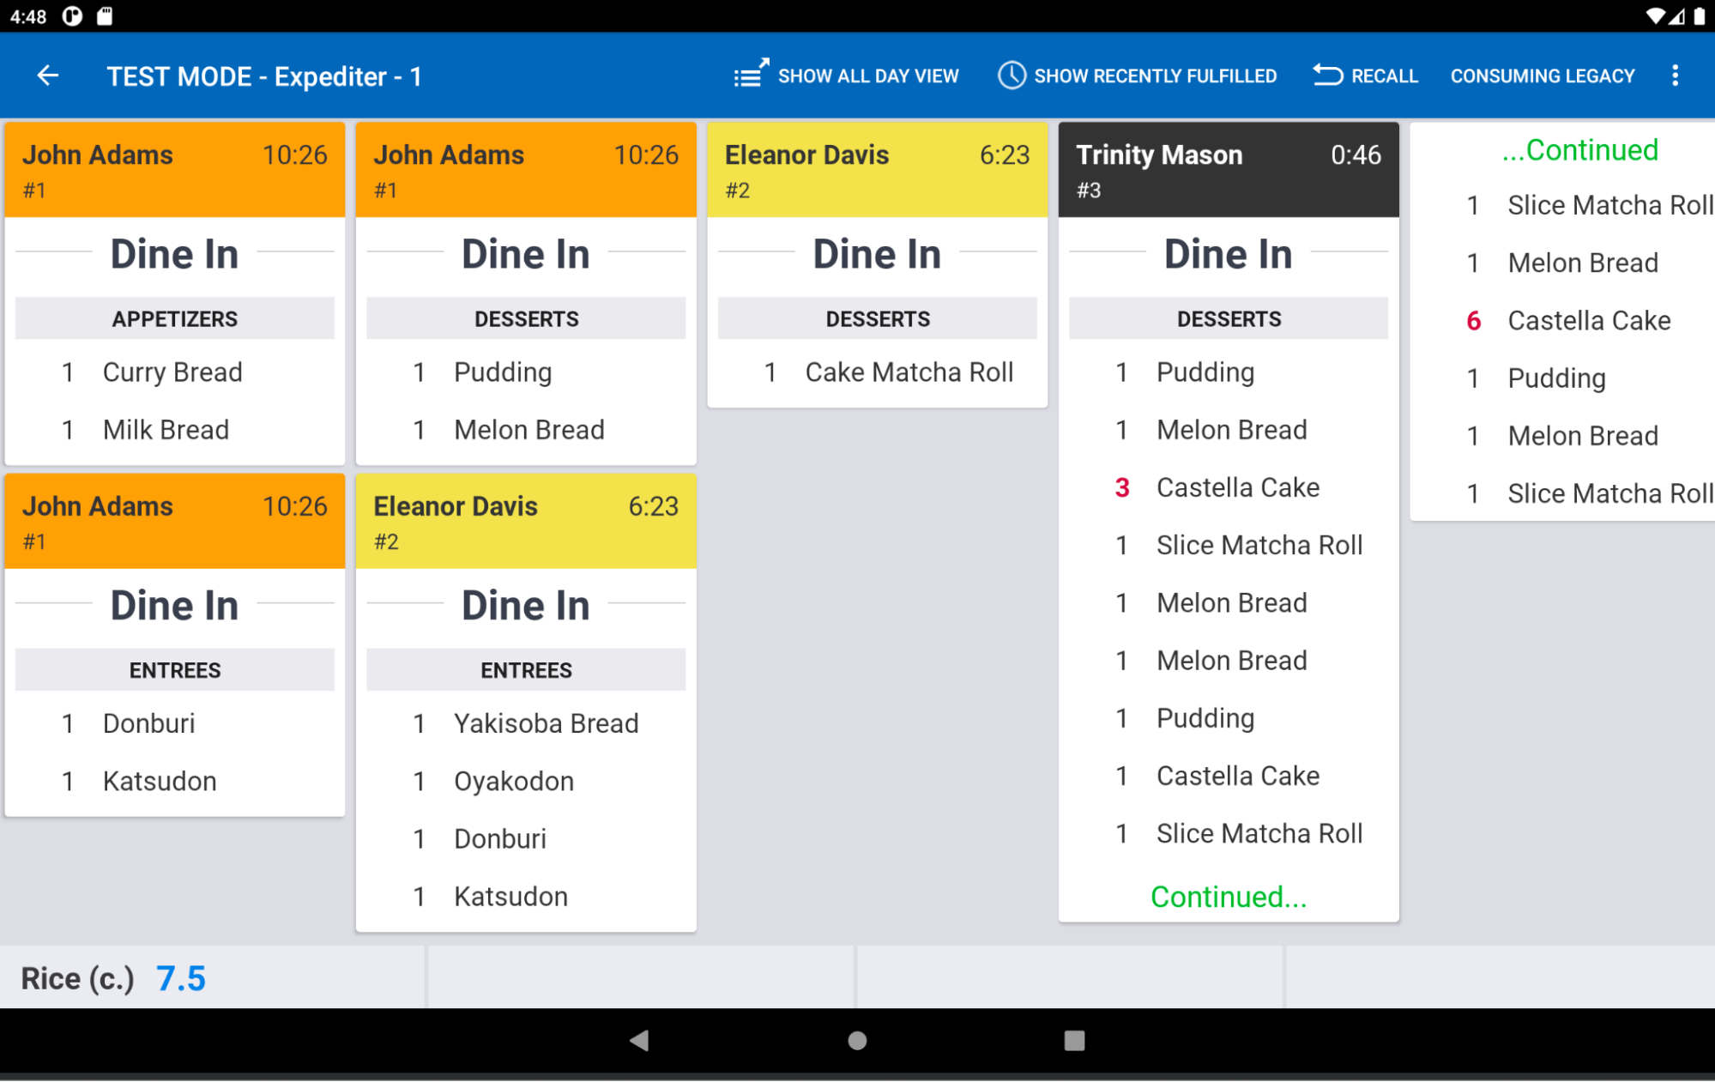The image size is (1715, 1082).
Task: Click back arrow to exit Expediter view
Action: (x=46, y=76)
